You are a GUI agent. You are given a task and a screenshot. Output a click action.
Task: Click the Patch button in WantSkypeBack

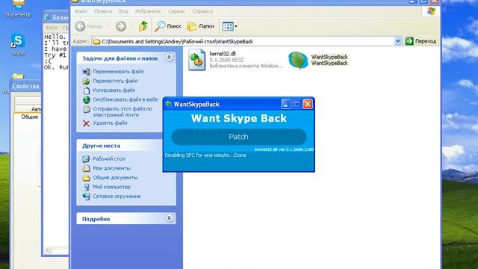click(239, 137)
